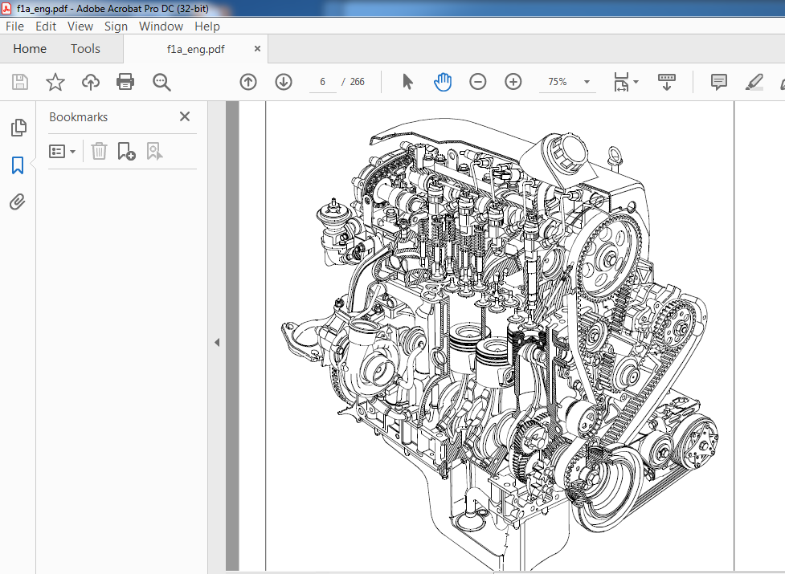The width and height of the screenshot is (785, 574).
Task: Click the Fit page width icon
Action: [x=621, y=82]
